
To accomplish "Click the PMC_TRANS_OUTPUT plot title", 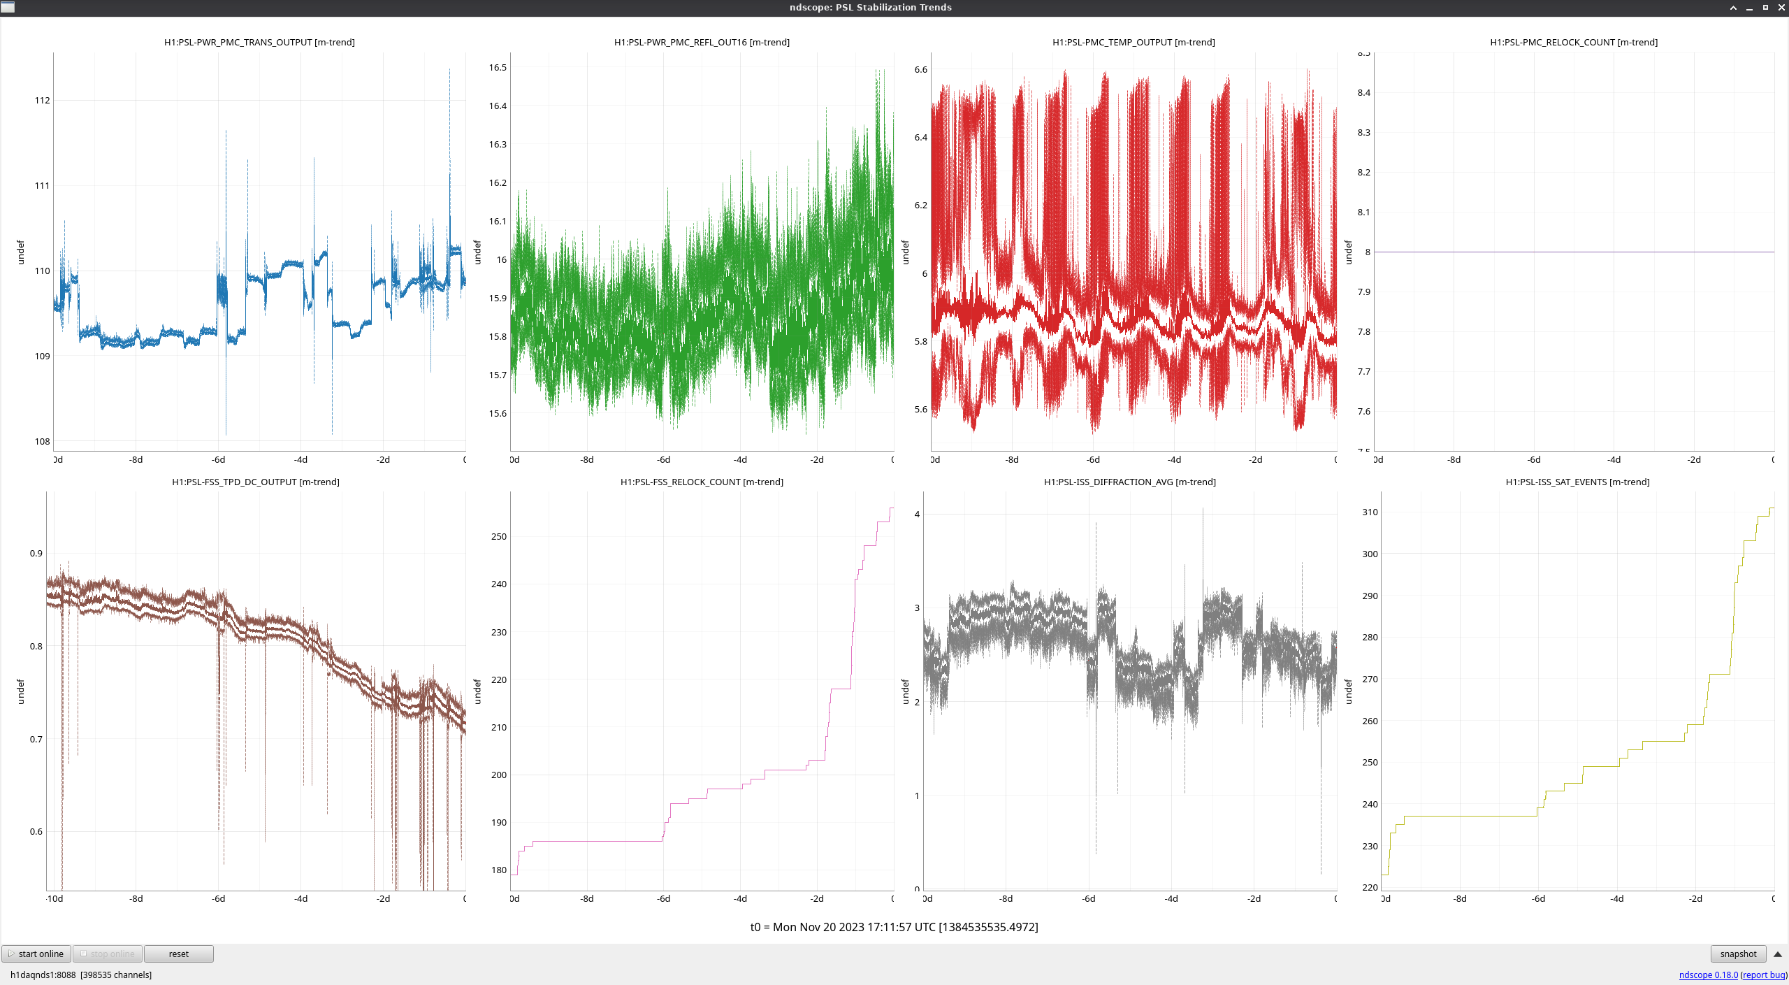I will [x=259, y=42].
